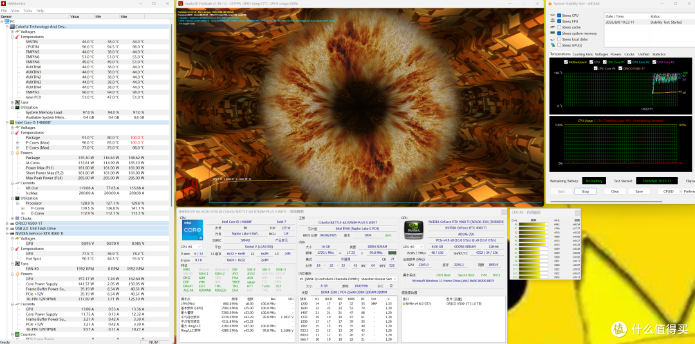Click the disk icon beside Stress local disks
The width and height of the screenshot is (695, 344).
[552, 39]
